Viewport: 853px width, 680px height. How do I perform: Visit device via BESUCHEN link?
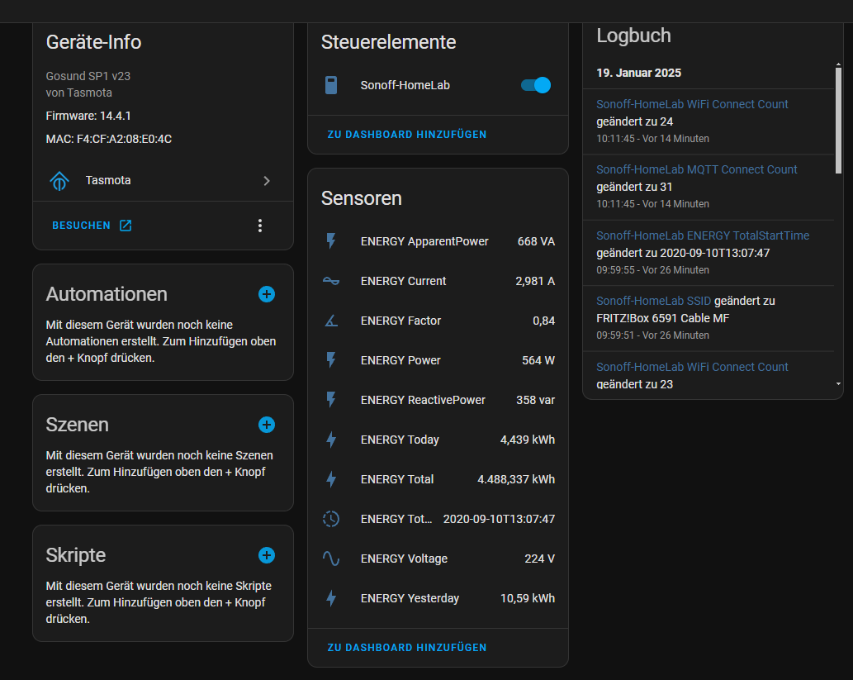coord(92,226)
